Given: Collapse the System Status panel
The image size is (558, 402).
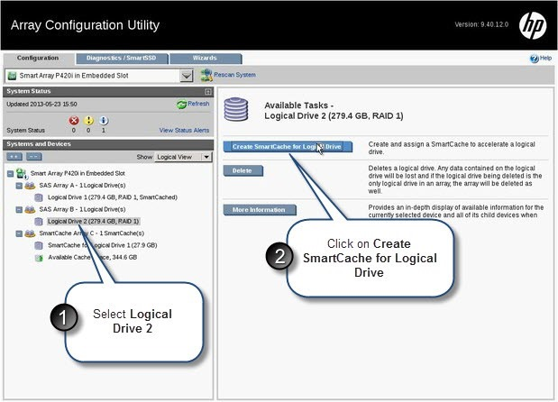Looking at the screenshot, I should point(208,92).
